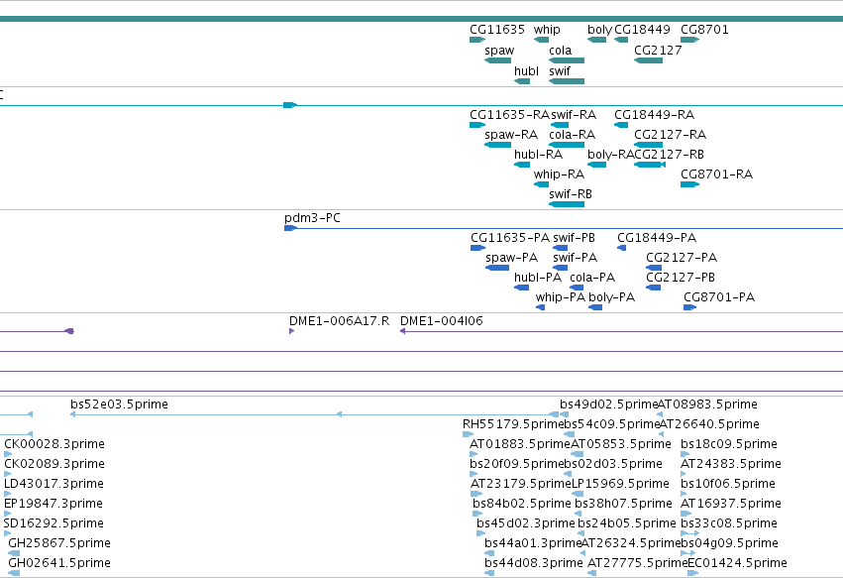Click the swif-RA transcript label
The width and height of the screenshot is (843, 578).
point(574,115)
